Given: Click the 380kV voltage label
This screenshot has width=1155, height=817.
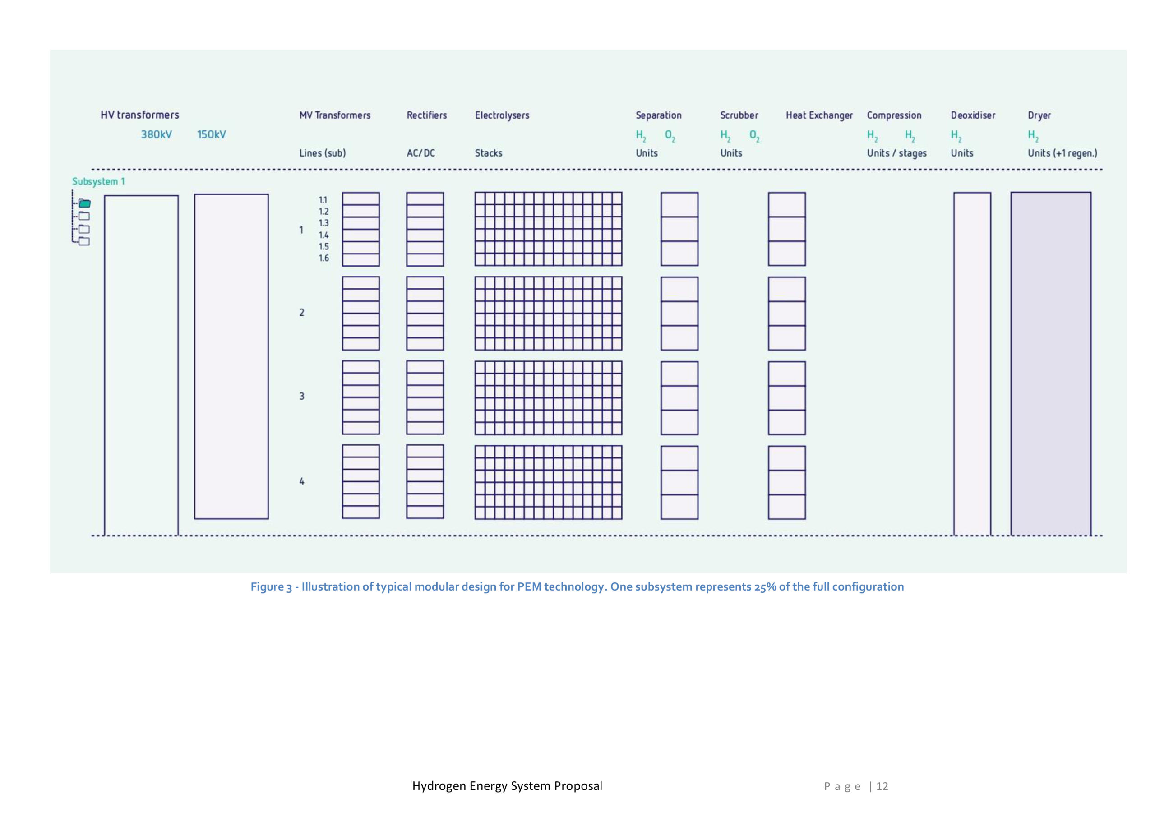Looking at the screenshot, I should coord(156,135).
